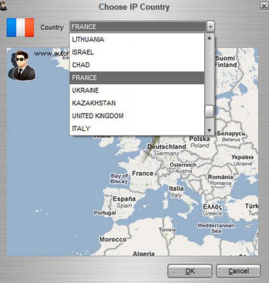Click the Italia label on the map
This screenshot has width=269, height=283.
(x=176, y=188)
